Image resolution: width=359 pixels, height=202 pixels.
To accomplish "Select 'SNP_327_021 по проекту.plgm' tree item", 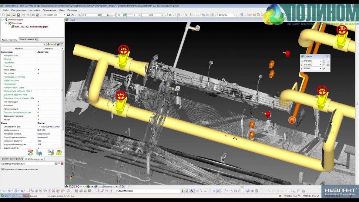I will click(x=32, y=27).
